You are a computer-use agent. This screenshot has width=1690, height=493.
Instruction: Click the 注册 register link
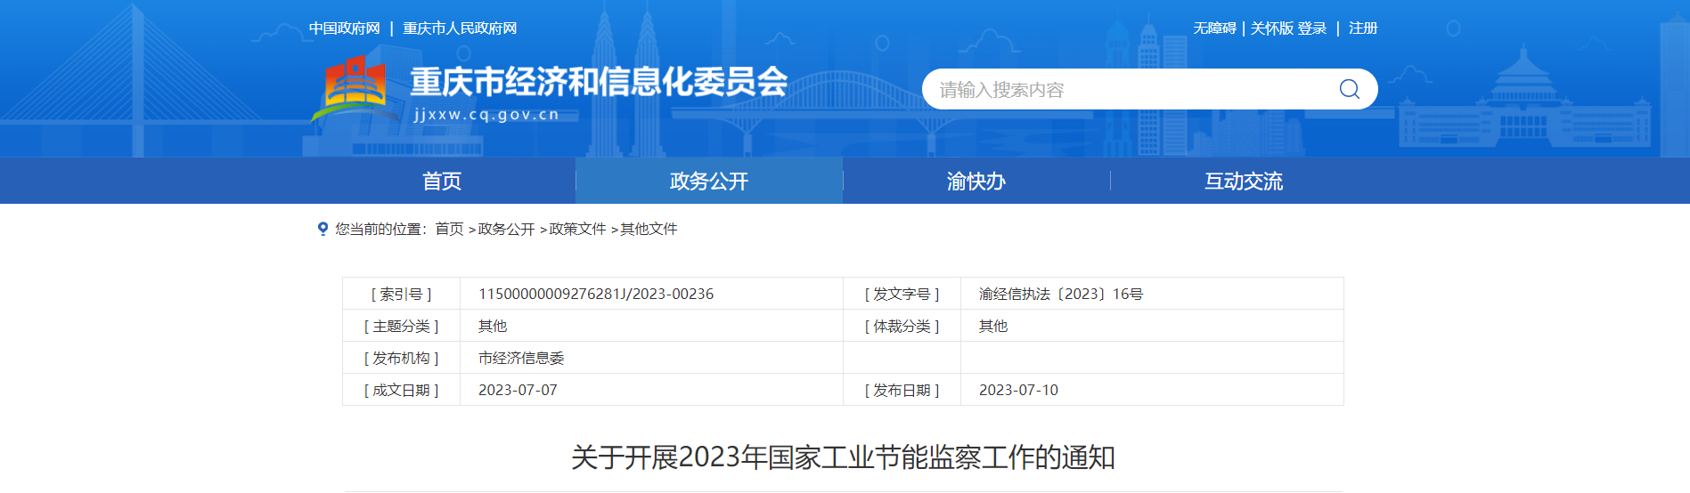point(1363,28)
